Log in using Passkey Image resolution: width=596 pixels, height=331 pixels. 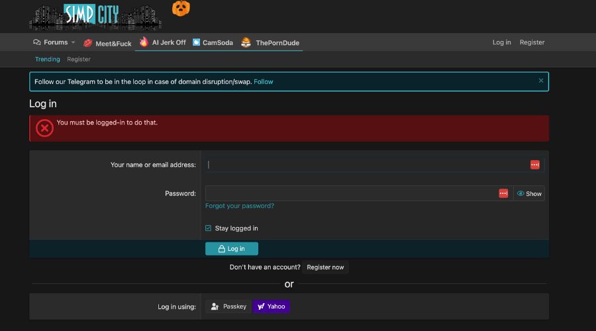(228, 307)
